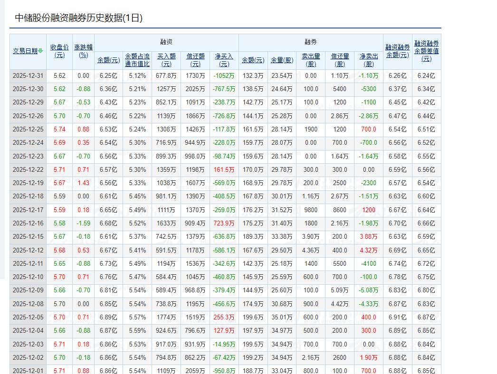Sort by 买入额(元) header
This screenshot has height=374, width=497.
(166, 60)
